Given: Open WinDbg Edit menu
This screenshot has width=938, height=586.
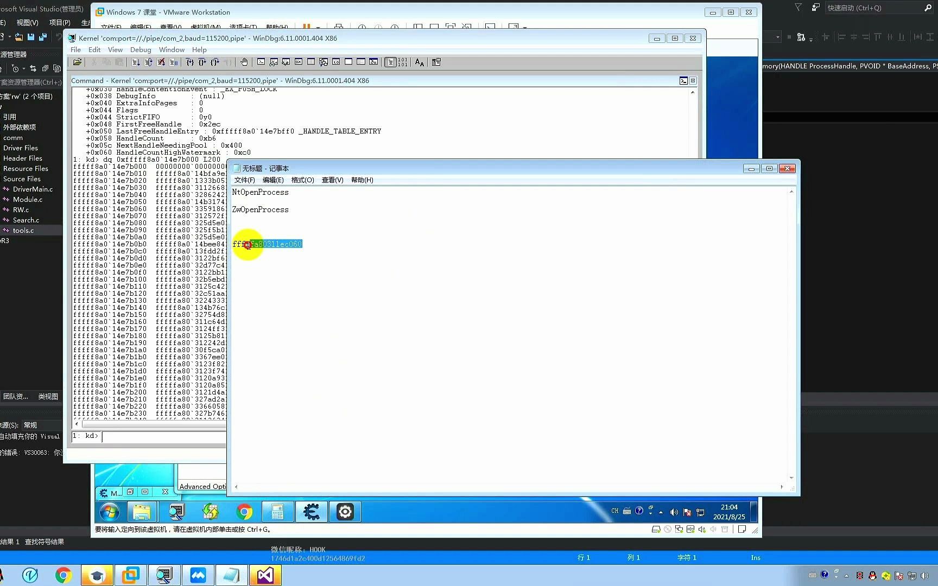Looking at the screenshot, I should pyautogui.click(x=94, y=50).
